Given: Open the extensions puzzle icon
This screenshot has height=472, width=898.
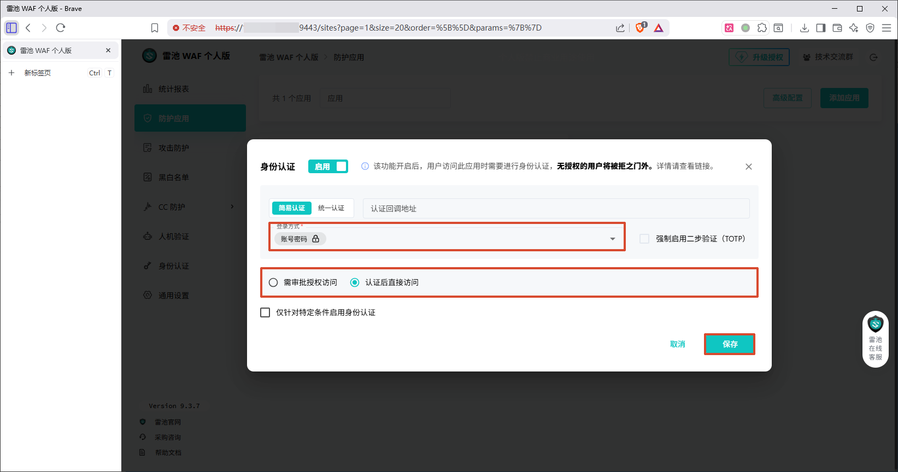Looking at the screenshot, I should tap(762, 28).
